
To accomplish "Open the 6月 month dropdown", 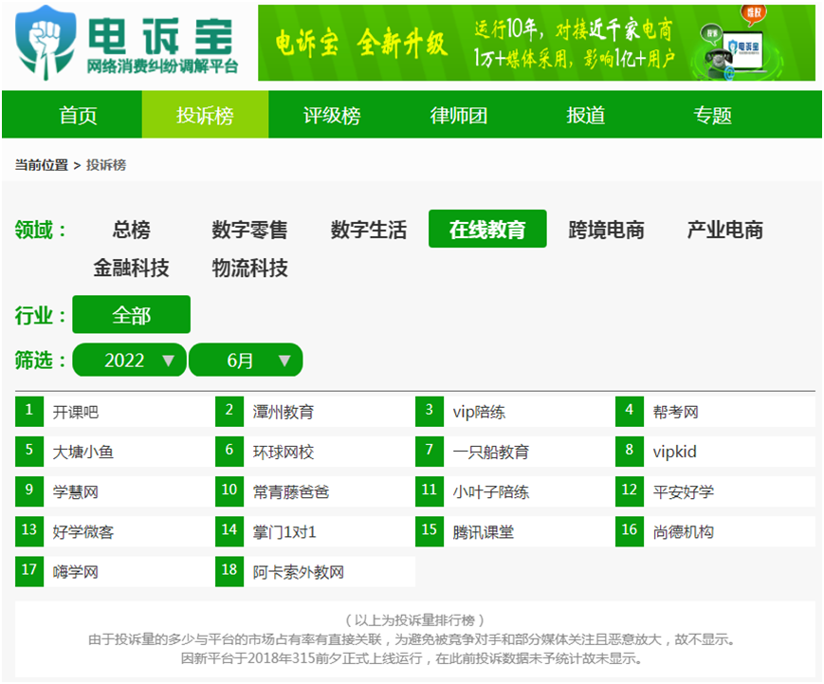I will point(246,360).
